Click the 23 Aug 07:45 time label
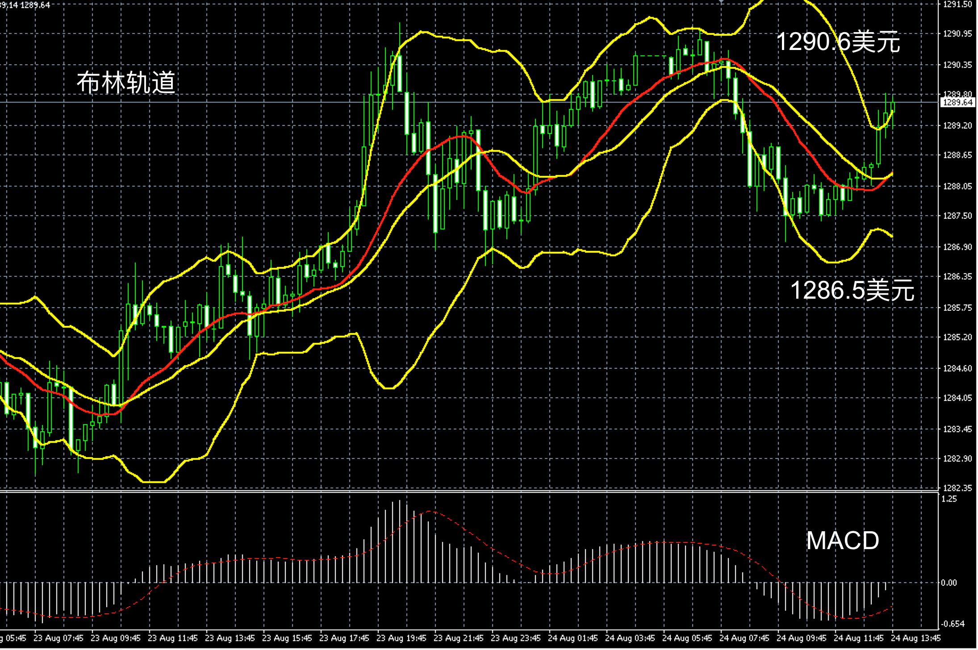This screenshot has height=650, width=978. click(x=58, y=638)
